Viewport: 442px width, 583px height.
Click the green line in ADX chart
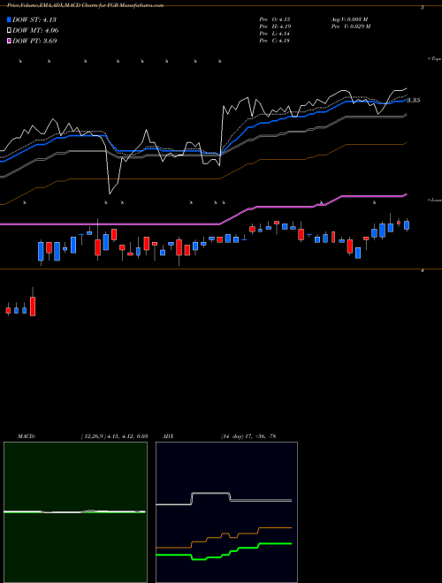(224, 552)
